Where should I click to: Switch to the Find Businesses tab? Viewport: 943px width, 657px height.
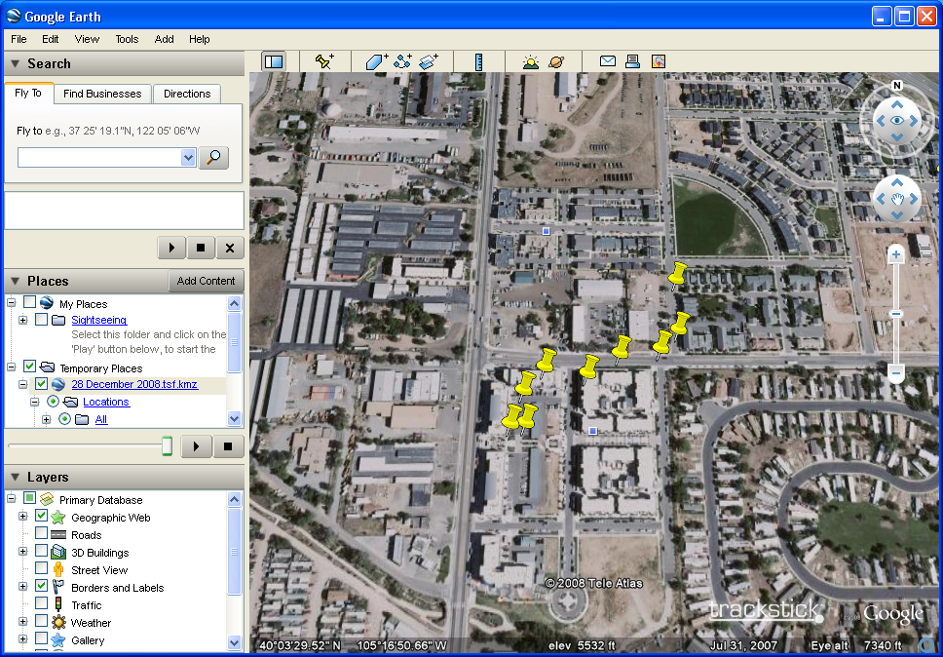pyautogui.click(x=102, y=94)
